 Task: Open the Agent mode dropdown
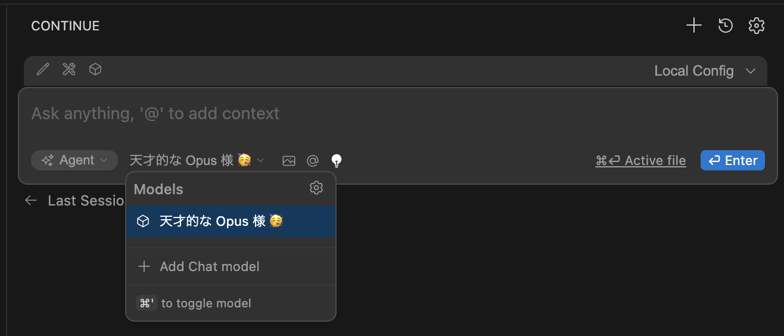(x=74, y=160)
